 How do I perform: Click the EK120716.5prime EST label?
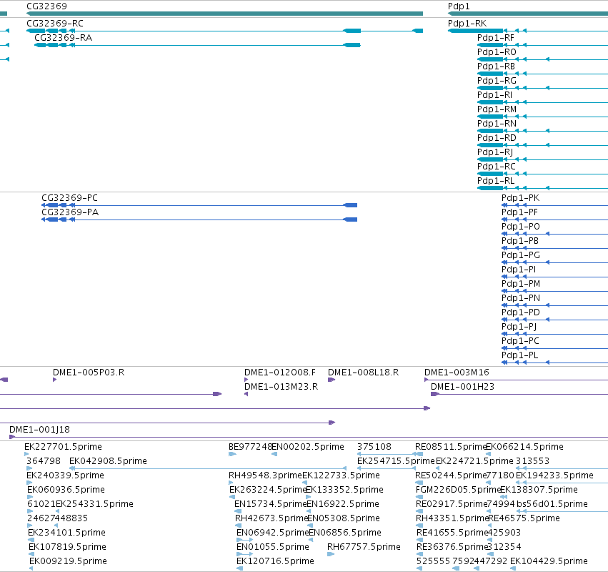point(275,561)
